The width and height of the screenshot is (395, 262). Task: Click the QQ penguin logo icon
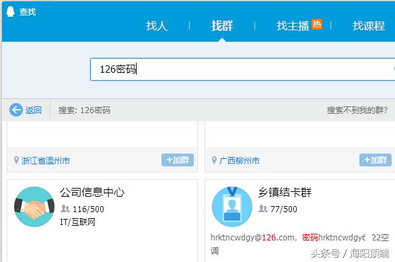[x=10, y=11]
